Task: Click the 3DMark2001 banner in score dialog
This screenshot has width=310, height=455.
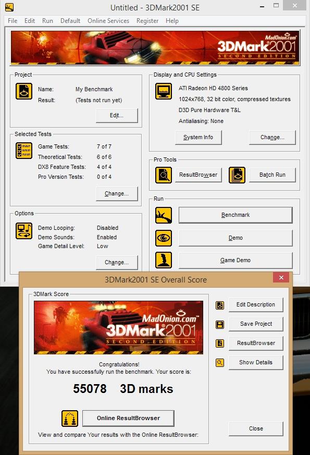Action: pos(118,328)
